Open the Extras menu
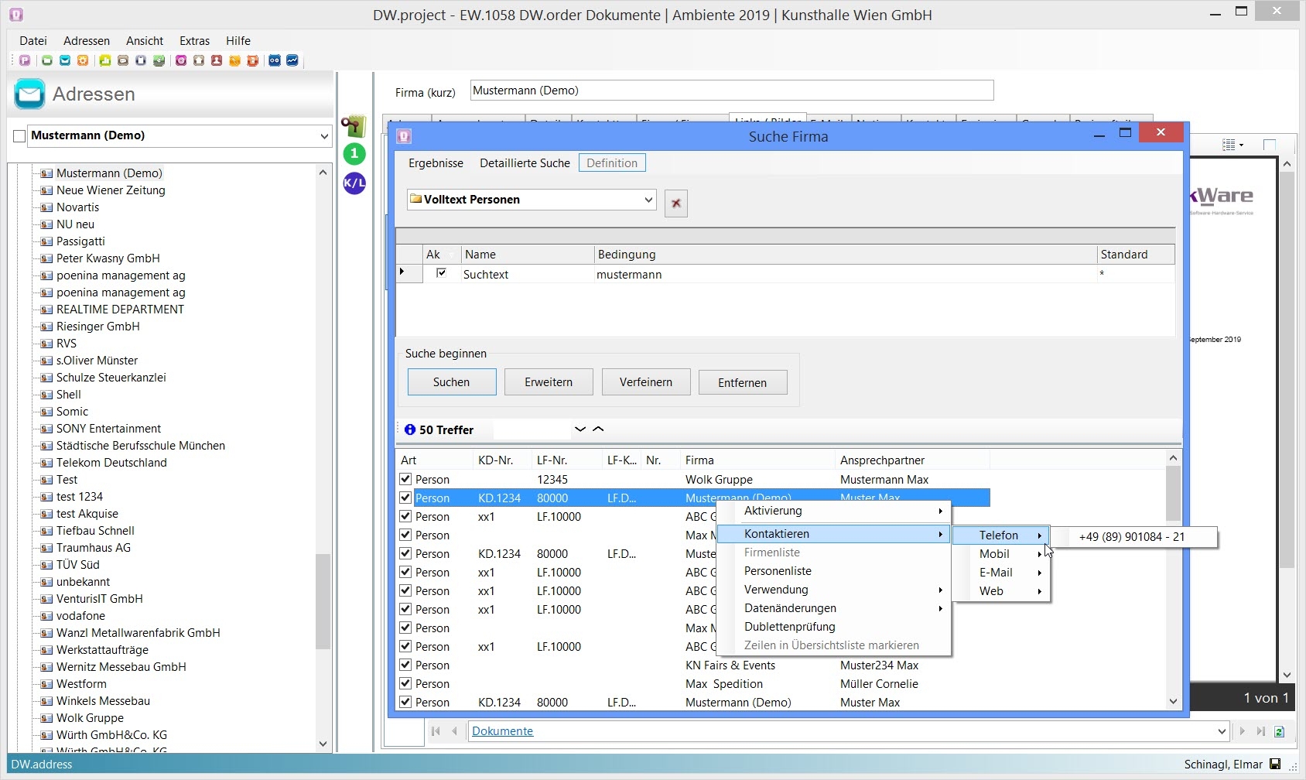The image size is (1306, 780). pos(194,41)
